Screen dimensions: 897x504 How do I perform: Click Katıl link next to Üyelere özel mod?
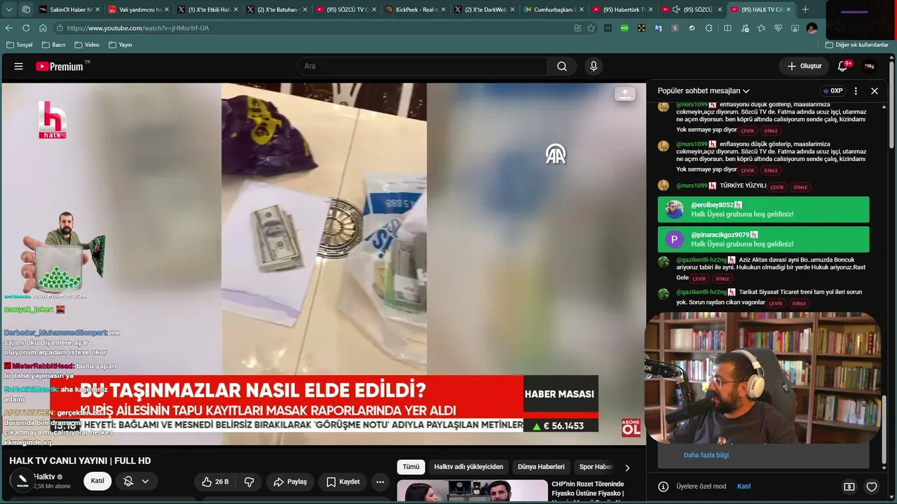coord(744,486)
